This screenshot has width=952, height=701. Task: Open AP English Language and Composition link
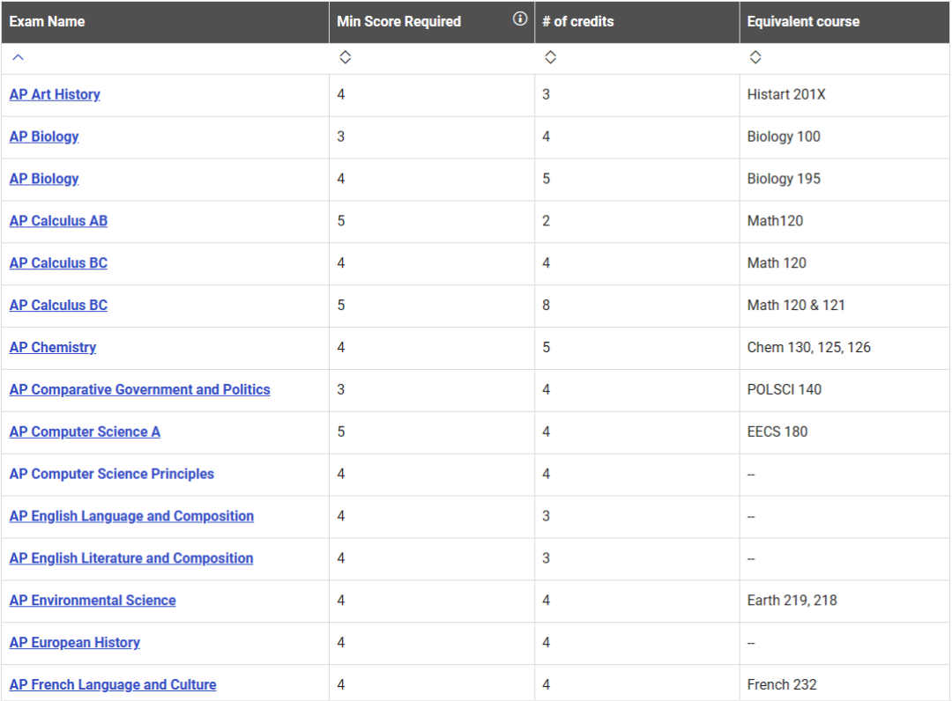pyautogui.click(x=131, y=517)
